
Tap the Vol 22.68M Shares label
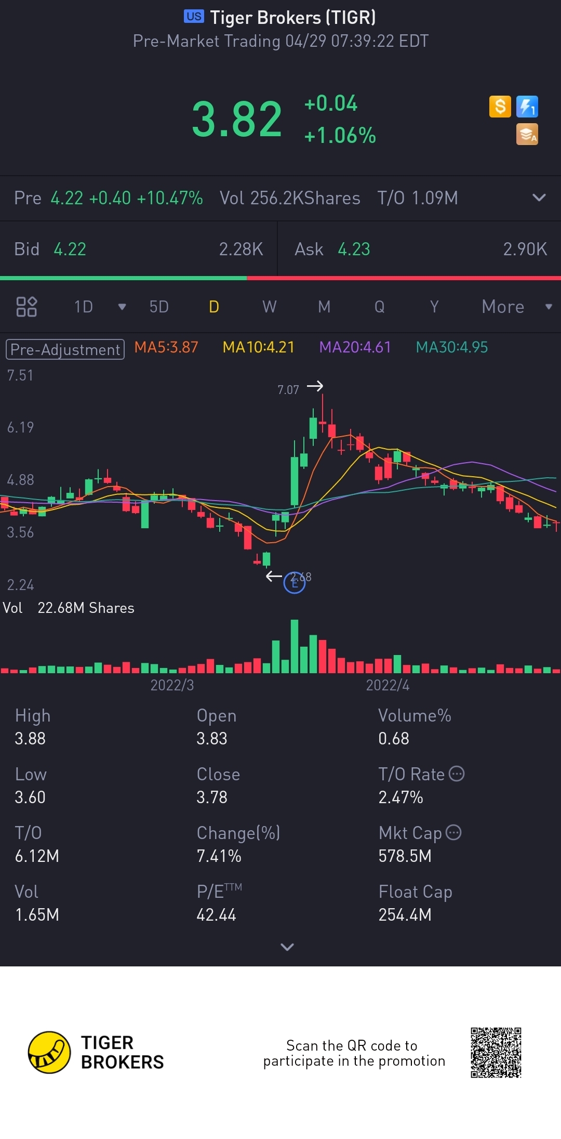tap(69, 608)
